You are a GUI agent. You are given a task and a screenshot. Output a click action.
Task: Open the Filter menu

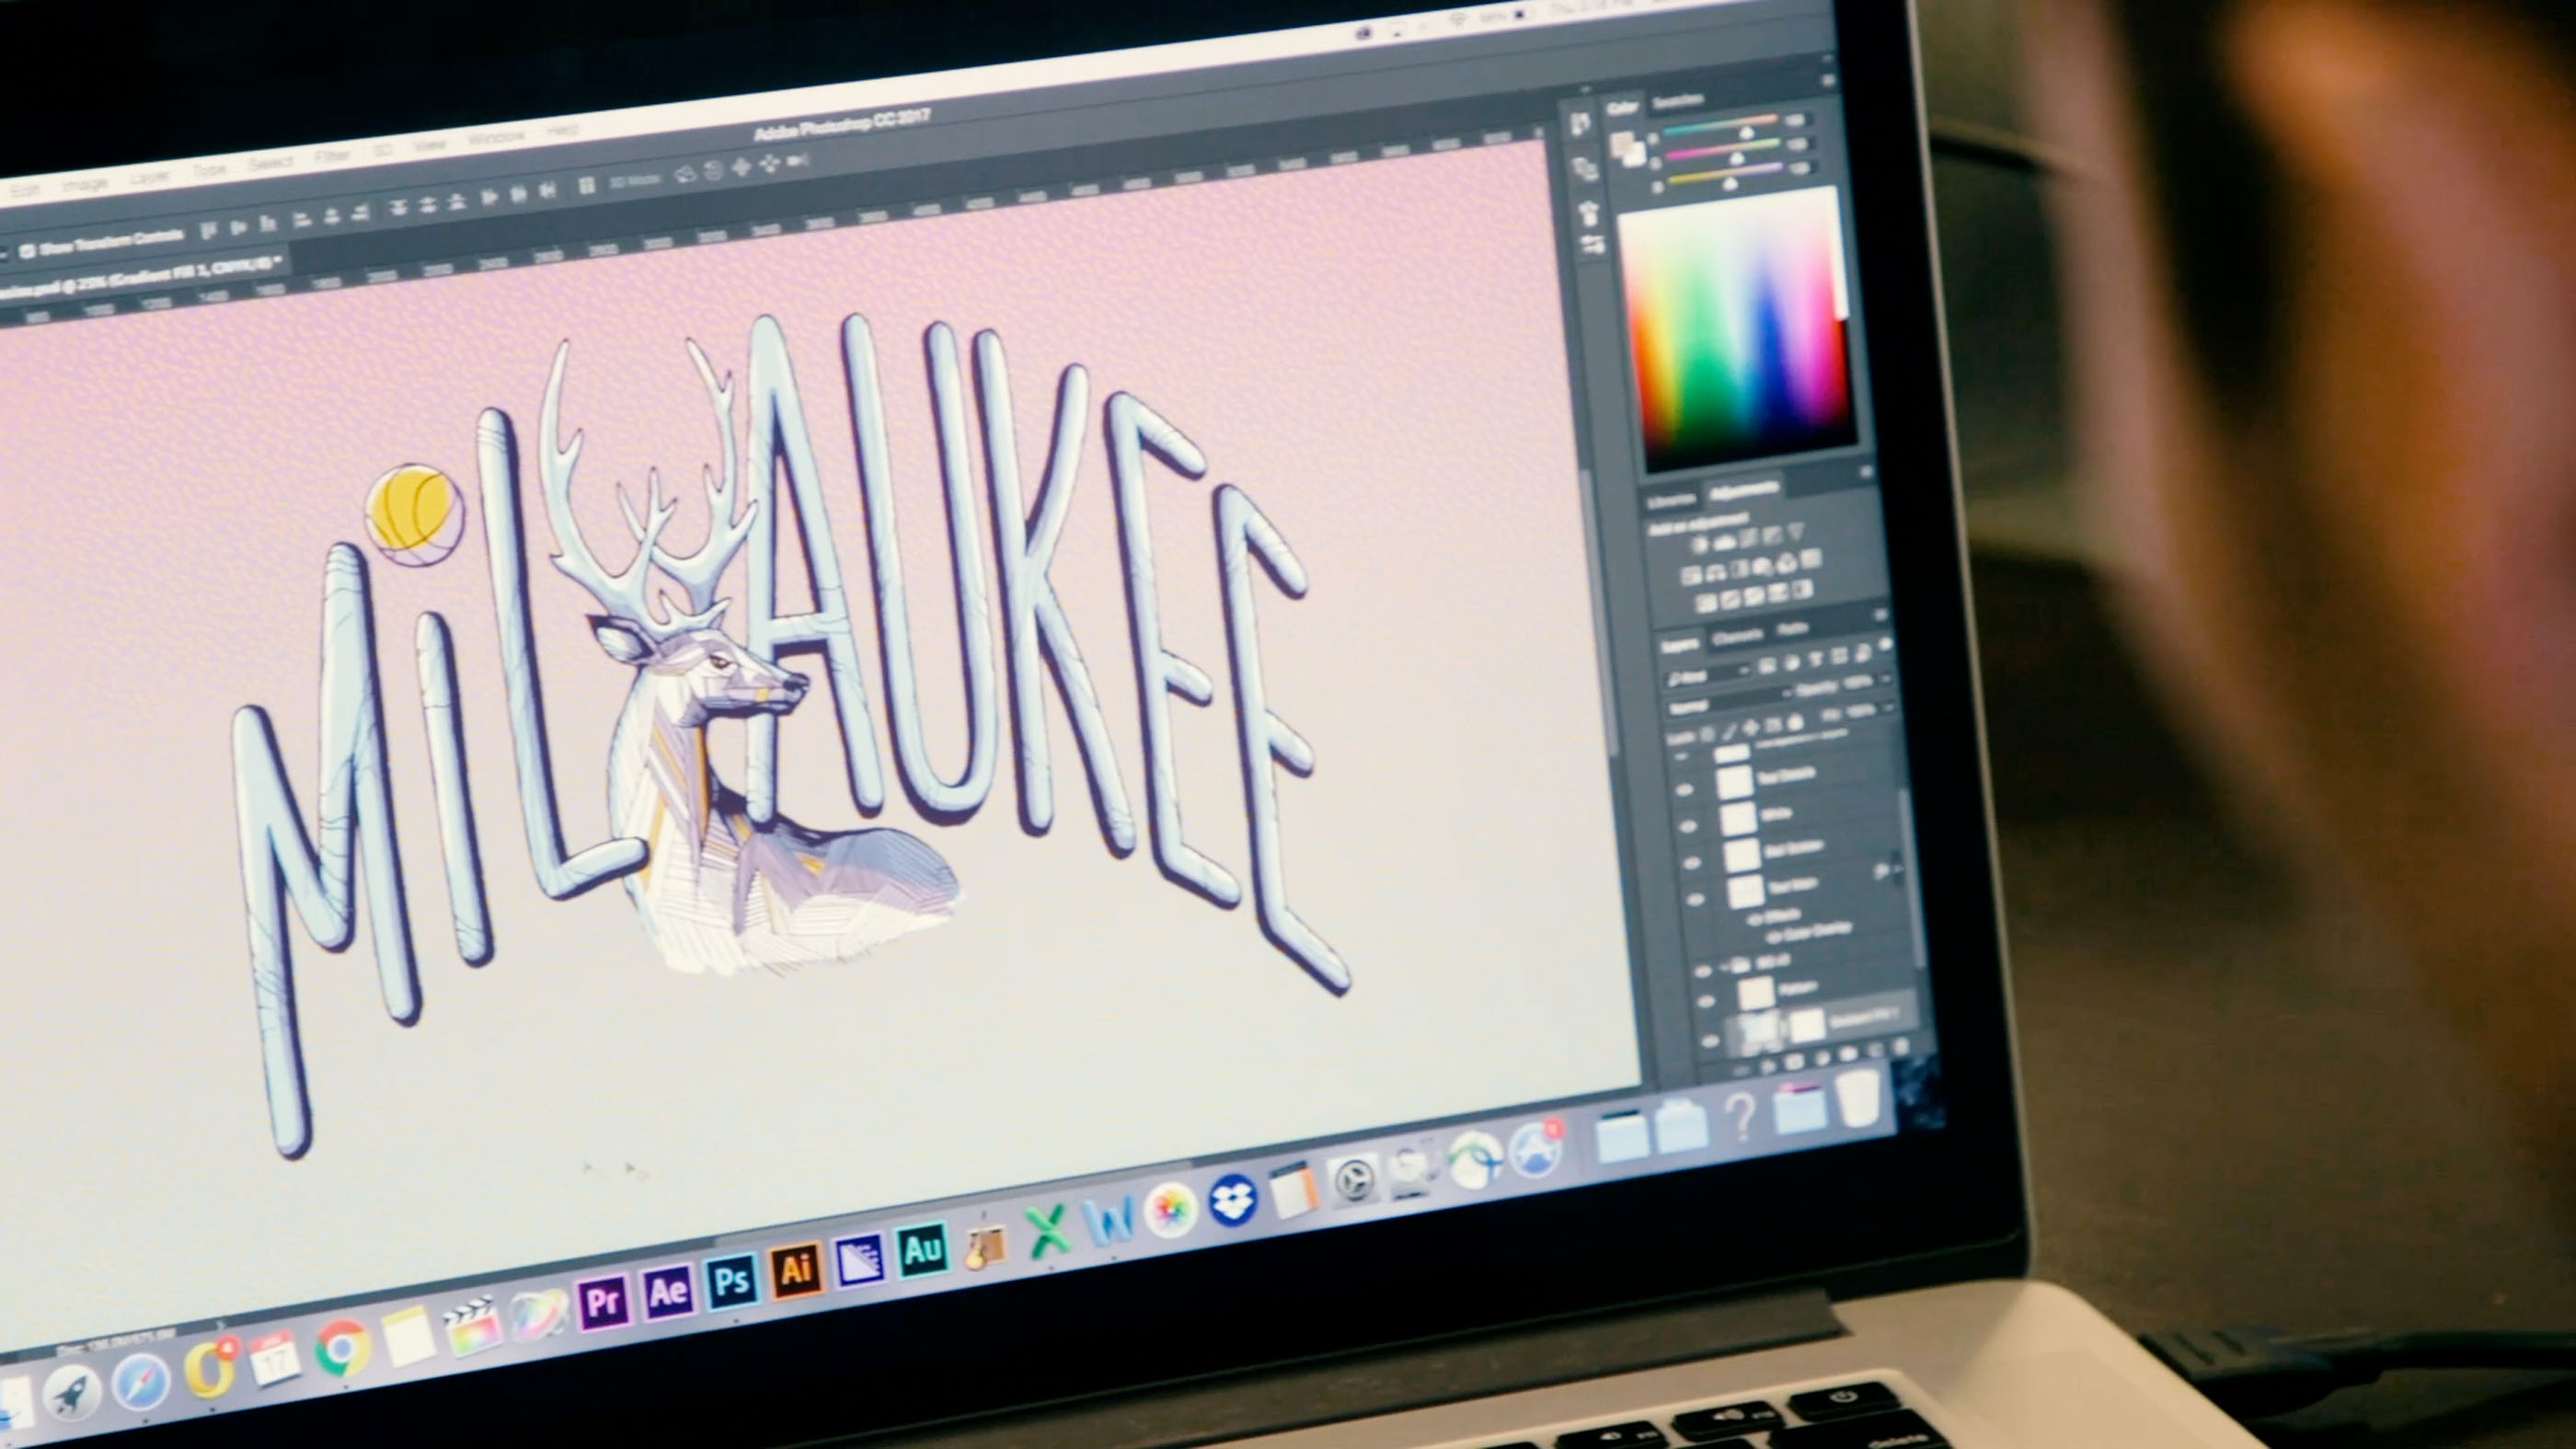tap(331, 157)
